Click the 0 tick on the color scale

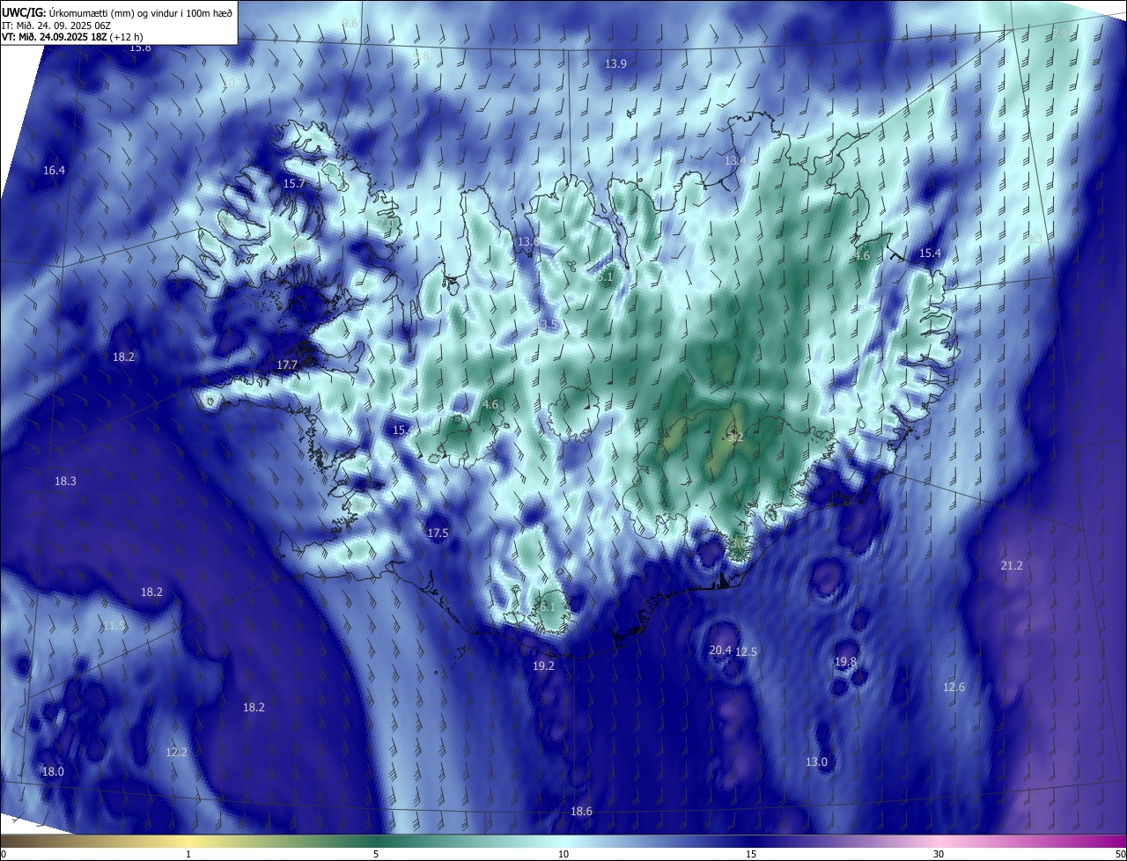(x=4, y=854)
